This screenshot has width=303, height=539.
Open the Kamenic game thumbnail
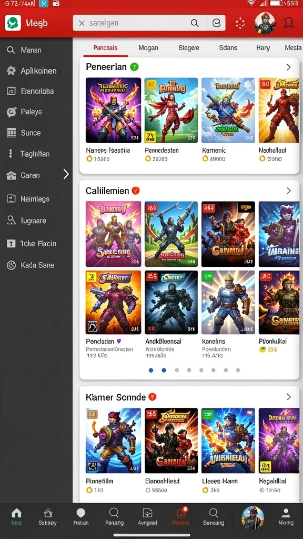[228, 110]
